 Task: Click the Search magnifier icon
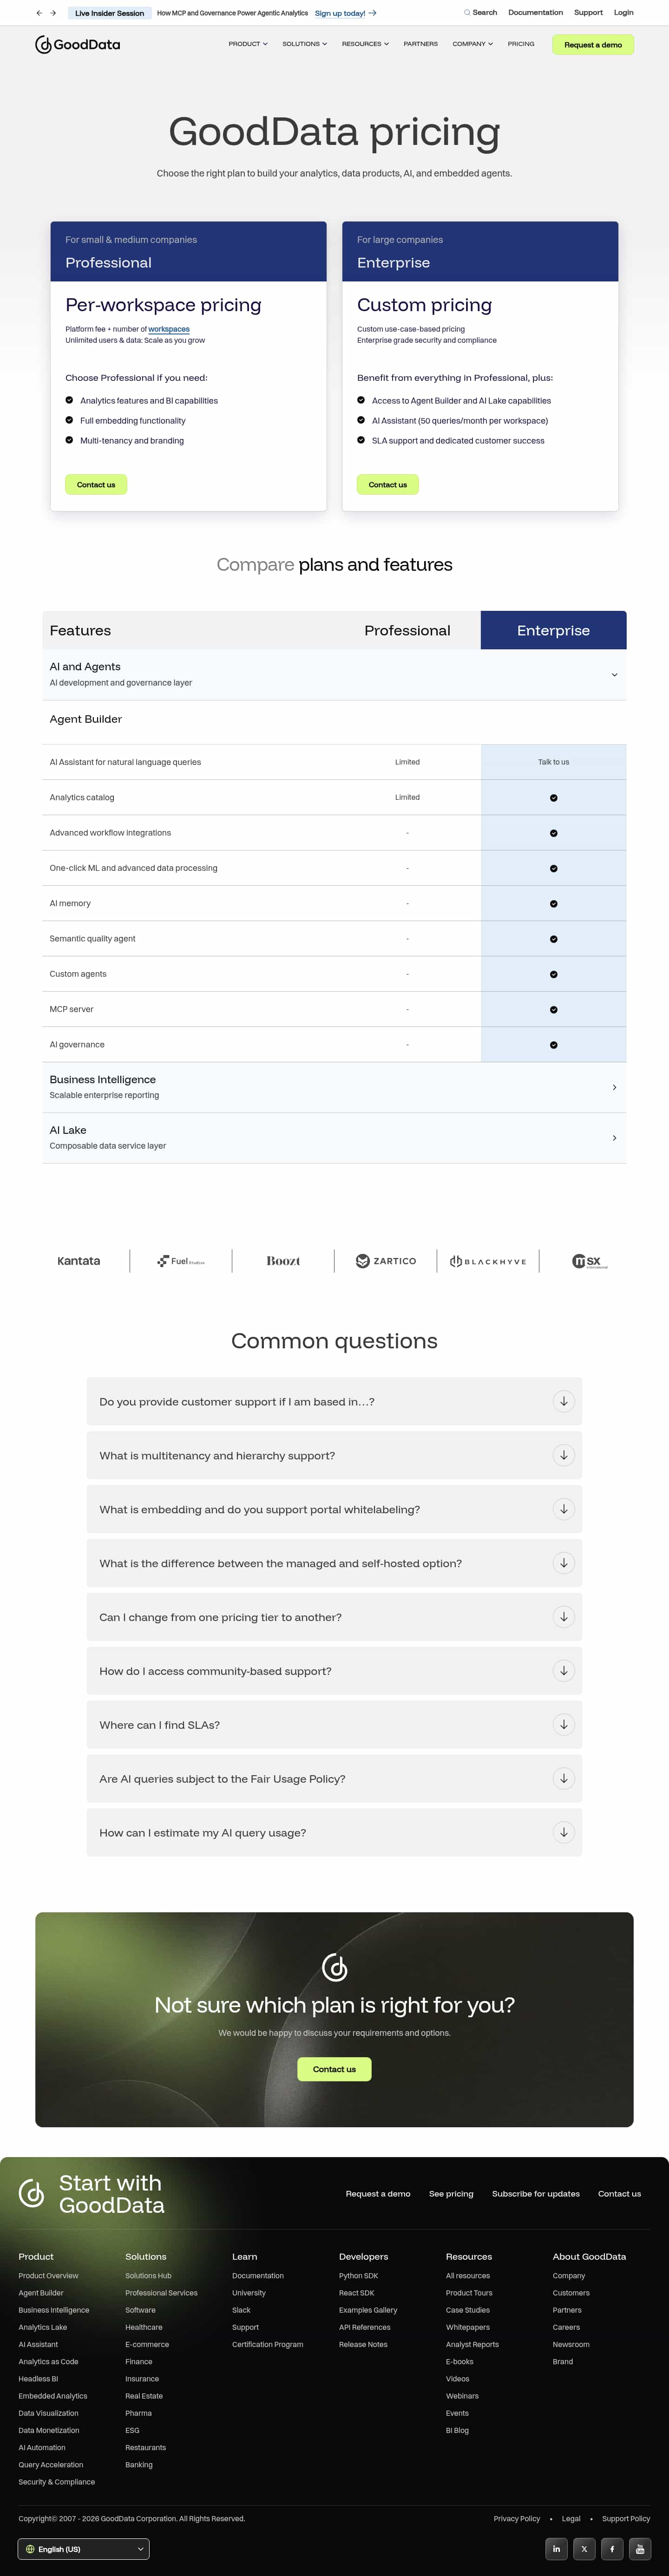466,13
